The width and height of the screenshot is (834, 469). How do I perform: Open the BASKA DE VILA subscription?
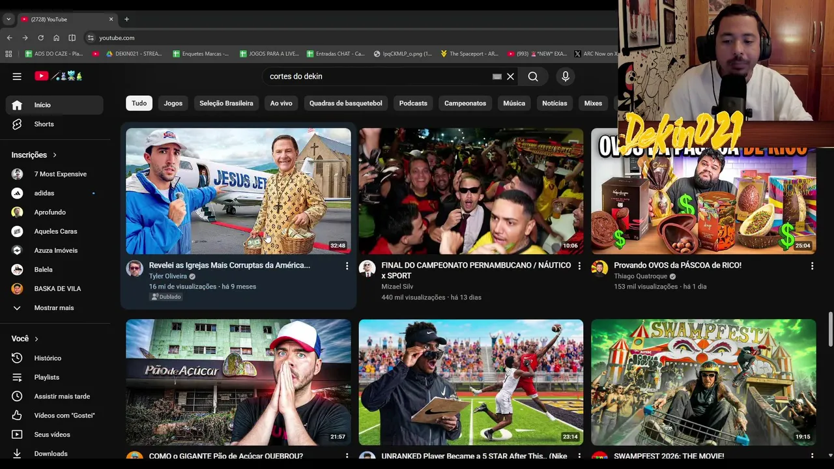(54, 289)
